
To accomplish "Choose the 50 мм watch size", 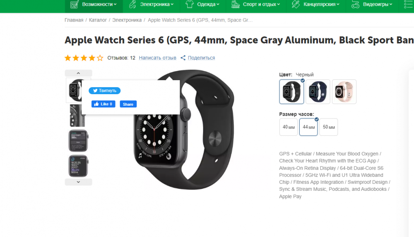I will point(328,127).
